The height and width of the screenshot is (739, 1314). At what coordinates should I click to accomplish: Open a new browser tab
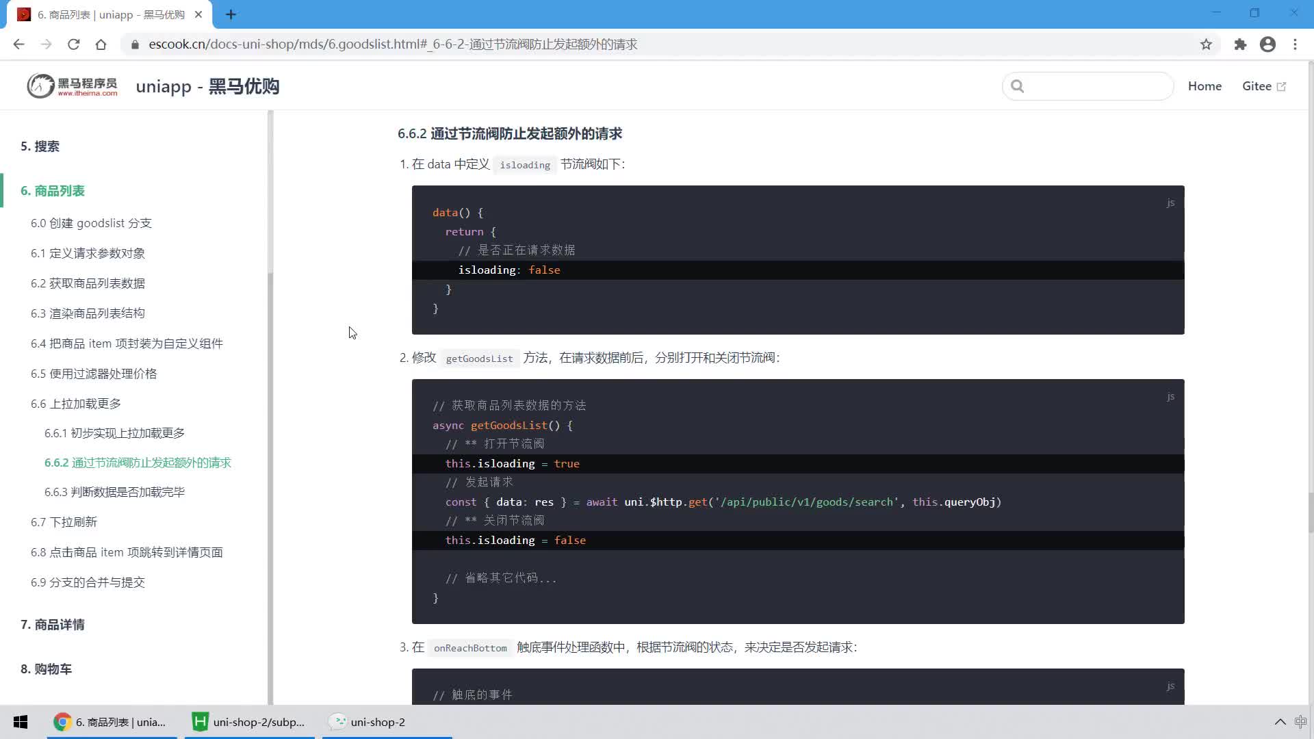pos(231,14)
